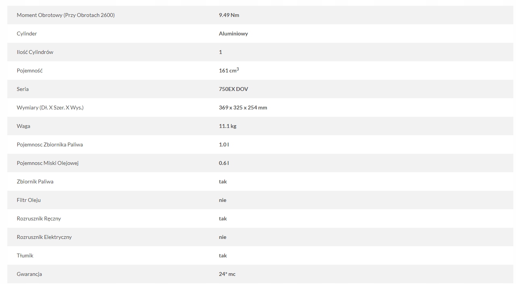The height and width of the screenshot is (284, 516).
Task: Click the 'Tłumik' row label
Action: (x=25, y=255)
